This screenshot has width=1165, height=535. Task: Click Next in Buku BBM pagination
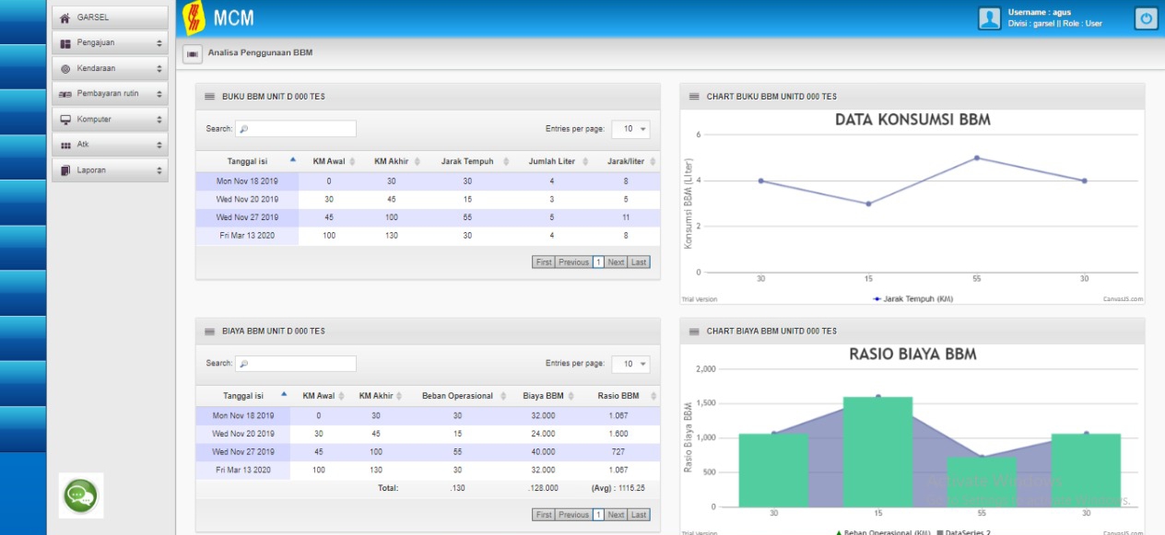(616, 262)
